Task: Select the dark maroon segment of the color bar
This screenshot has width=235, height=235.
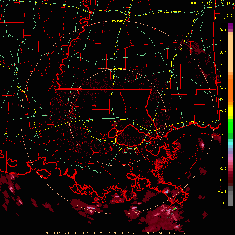Action: click(x=231, y=179)
